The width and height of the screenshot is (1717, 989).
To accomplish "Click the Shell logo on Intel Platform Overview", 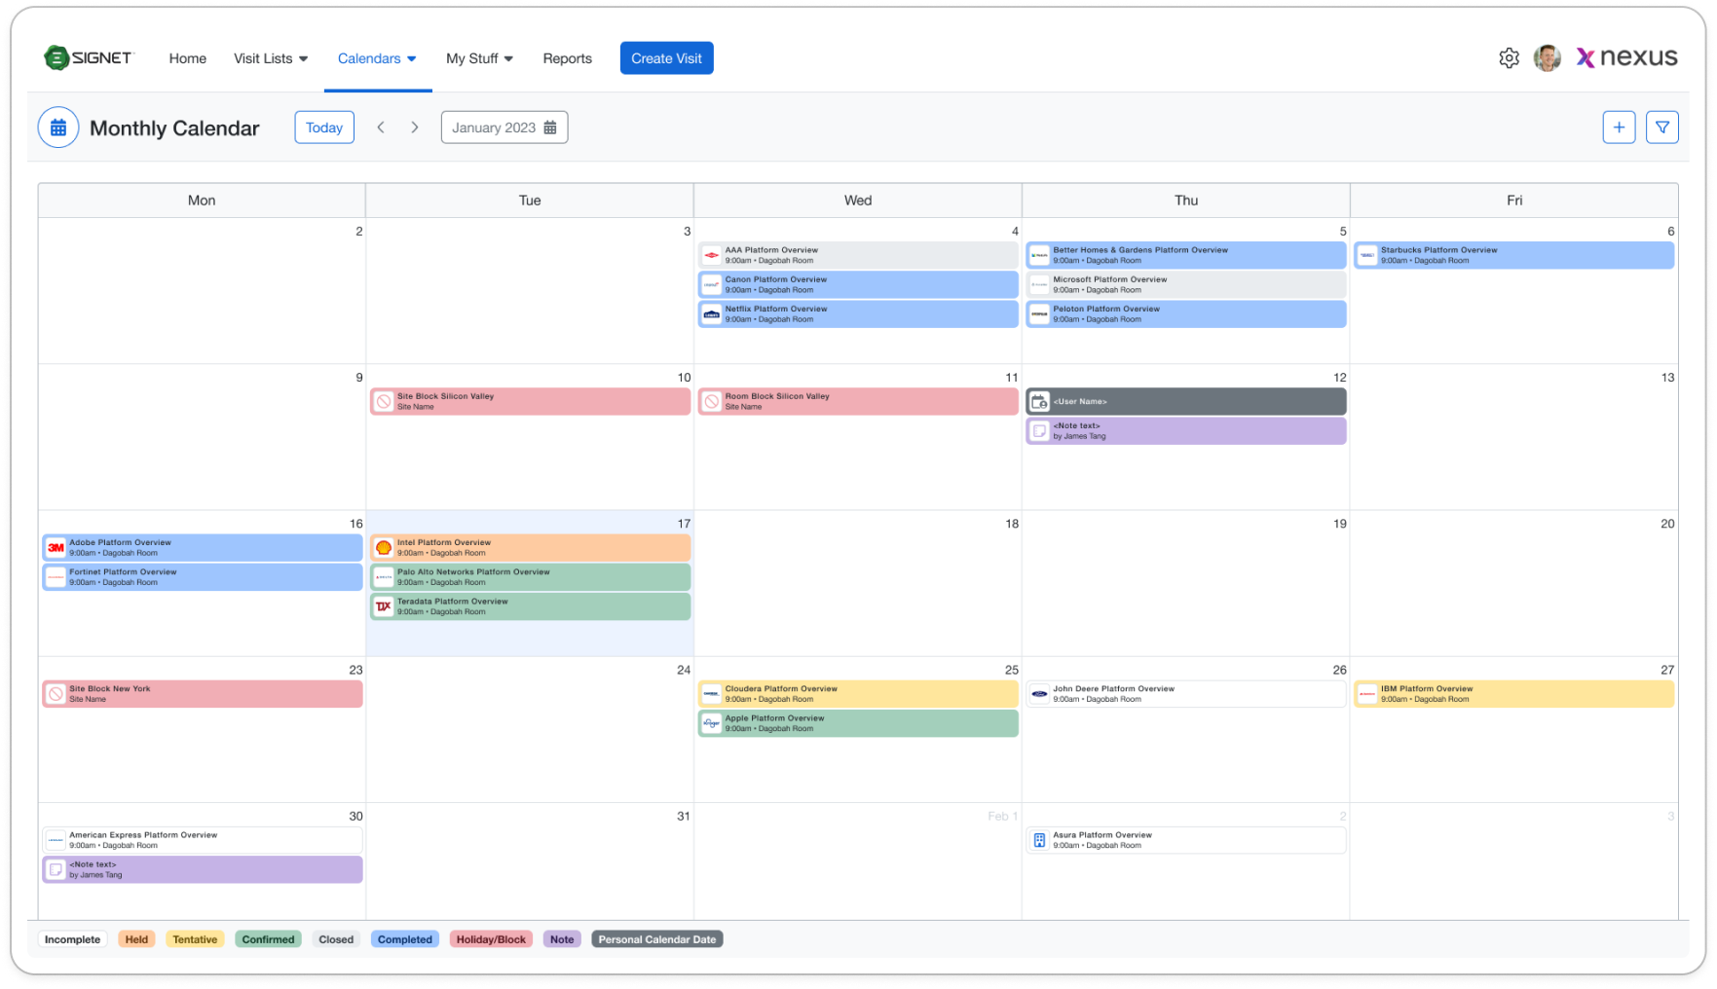I will coord(384,547).
